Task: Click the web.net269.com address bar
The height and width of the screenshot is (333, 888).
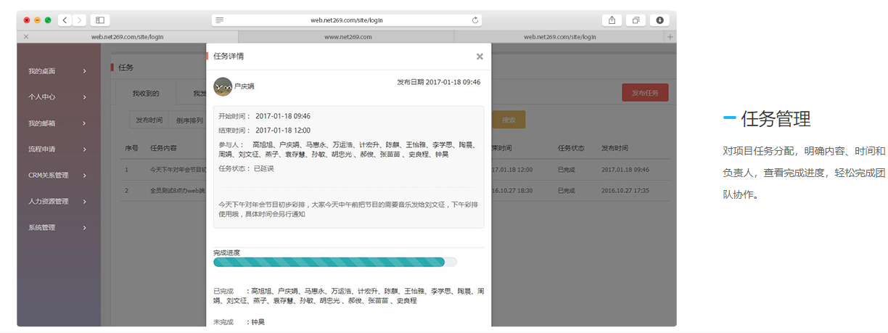Action: 347,20
